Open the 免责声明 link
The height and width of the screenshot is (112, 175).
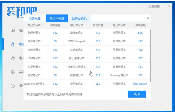(154, 6)
